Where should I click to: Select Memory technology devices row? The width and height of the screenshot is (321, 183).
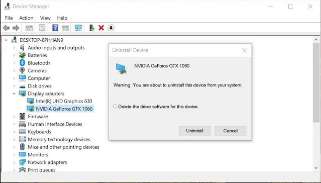tap(59, 139)
